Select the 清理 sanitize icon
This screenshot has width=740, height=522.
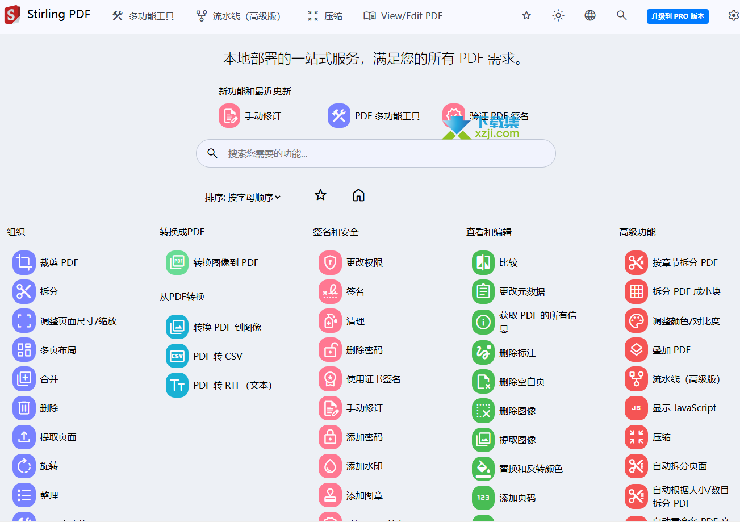[x=330, y=321]
